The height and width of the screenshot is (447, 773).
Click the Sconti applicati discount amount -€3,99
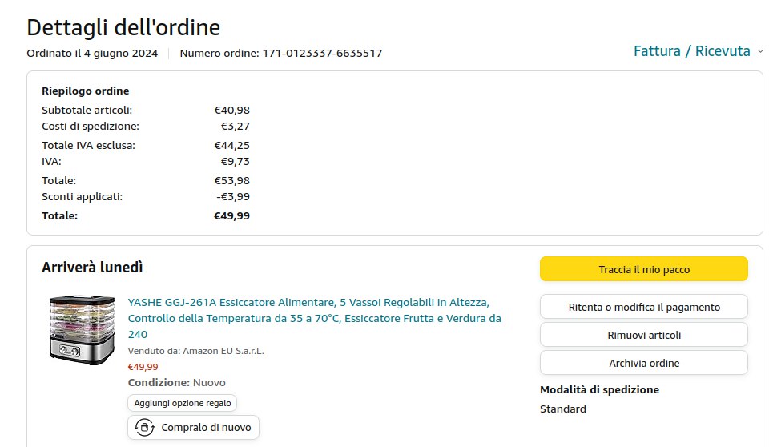[233, 196]
